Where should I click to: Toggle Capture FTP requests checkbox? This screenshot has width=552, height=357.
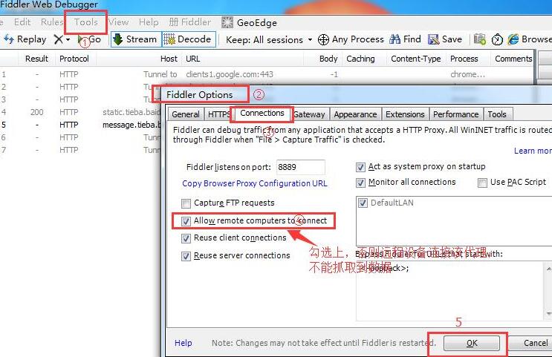click(x=186, y=203)
